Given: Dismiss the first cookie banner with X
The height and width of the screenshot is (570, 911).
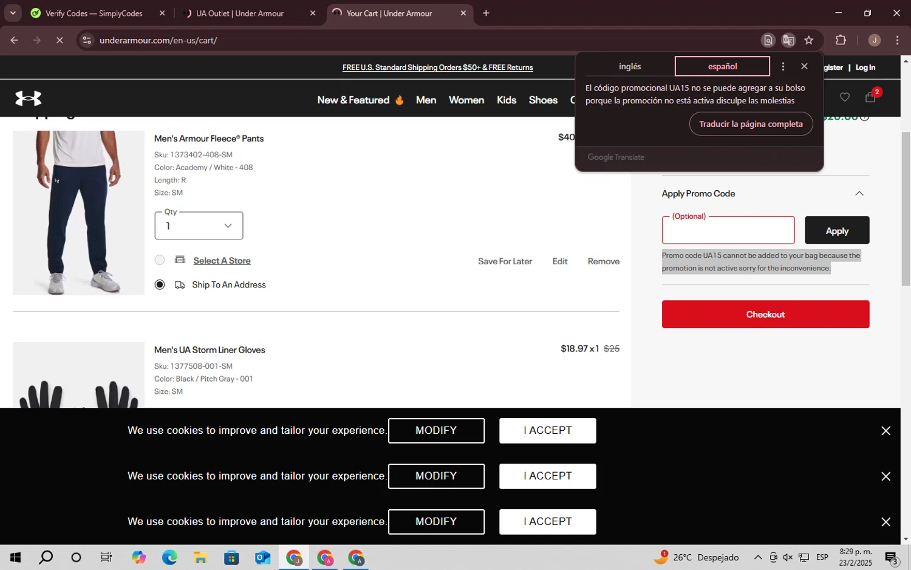Looking at the screenshot, I should (x=885, y=431).
